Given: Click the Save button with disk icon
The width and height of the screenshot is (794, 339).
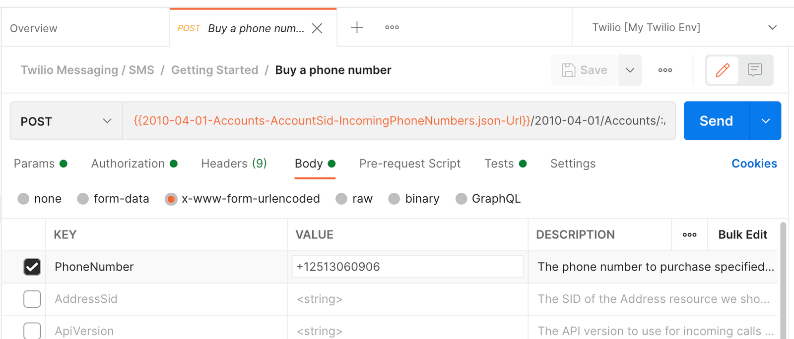Looking at the screenshot, I should (585, 70).
